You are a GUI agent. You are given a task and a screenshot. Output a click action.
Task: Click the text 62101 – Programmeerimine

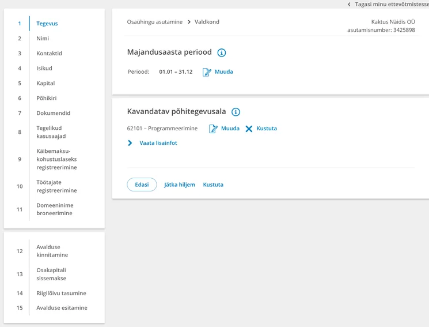tap(162, 129)
